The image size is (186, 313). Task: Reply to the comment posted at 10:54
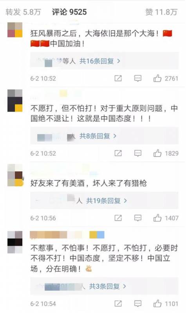[138, 304]
